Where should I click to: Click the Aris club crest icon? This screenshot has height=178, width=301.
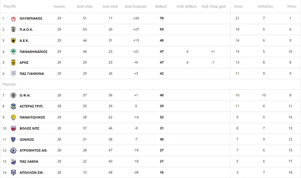[13, 62]
